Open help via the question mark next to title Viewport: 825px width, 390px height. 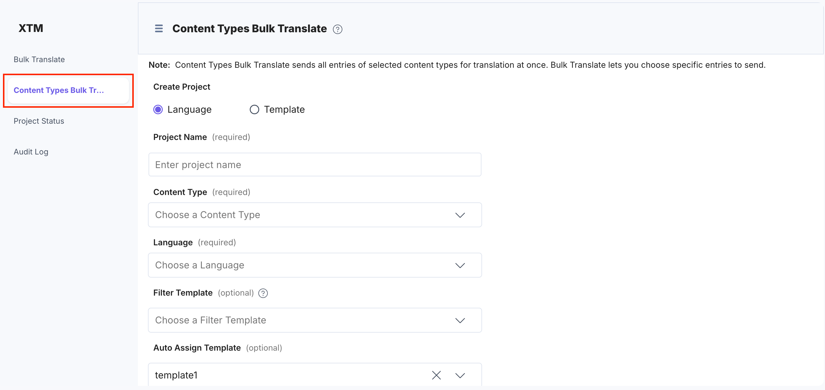coord(338,29)
